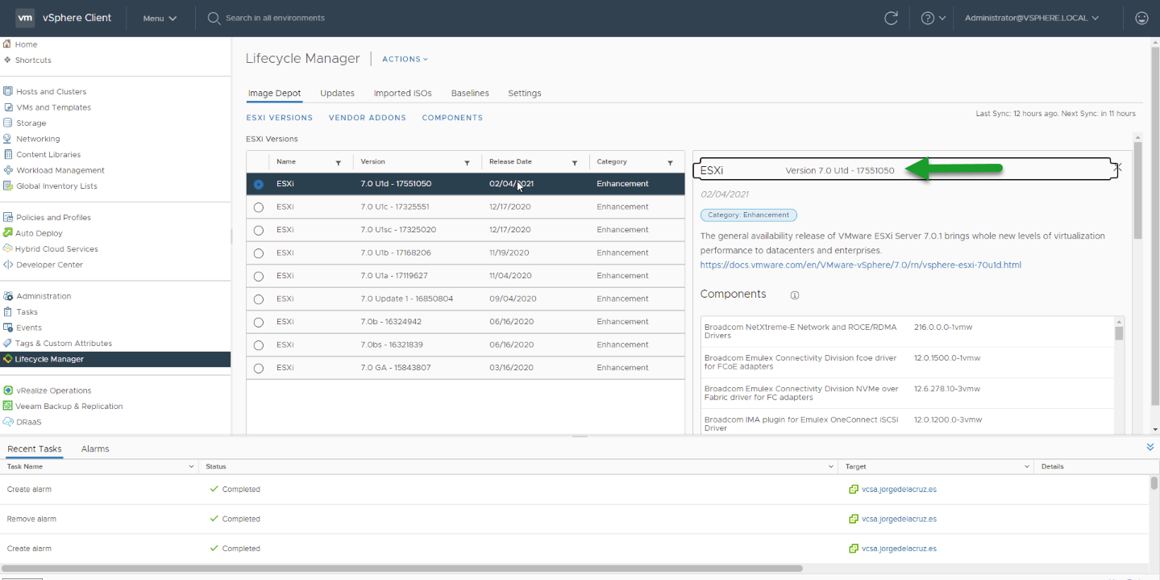
Task: Open the Version column filter
Action: (x=467, y=162)
